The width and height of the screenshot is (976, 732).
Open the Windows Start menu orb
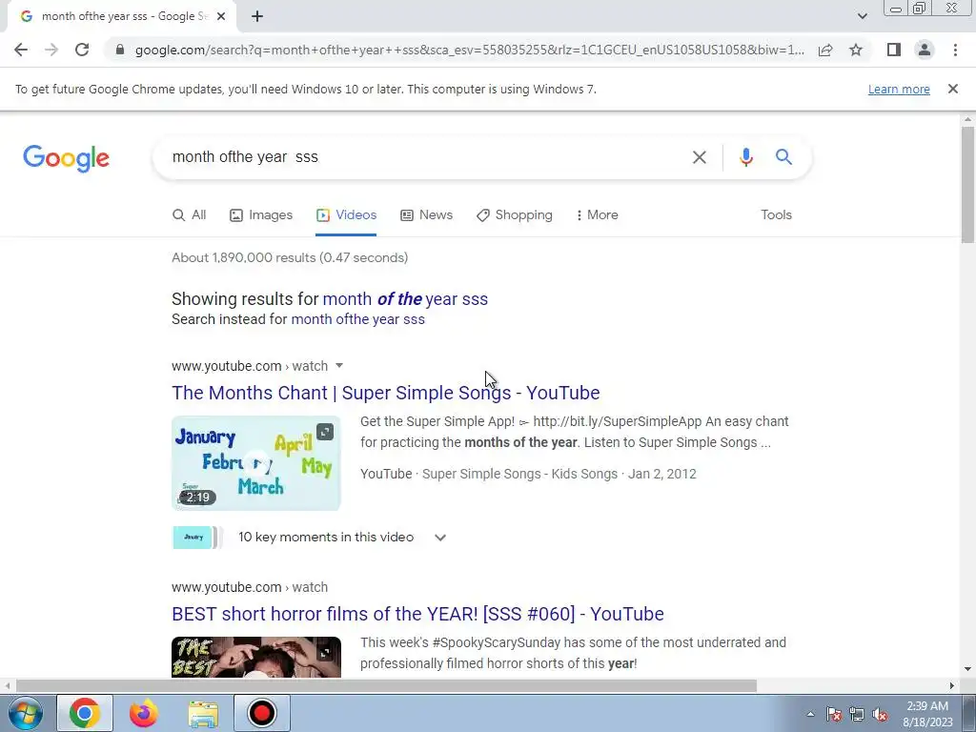25,713
